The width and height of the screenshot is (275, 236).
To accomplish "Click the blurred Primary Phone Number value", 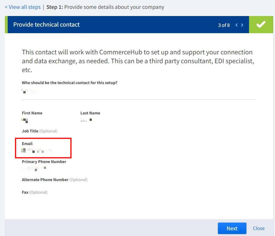I will pos(36,168).
